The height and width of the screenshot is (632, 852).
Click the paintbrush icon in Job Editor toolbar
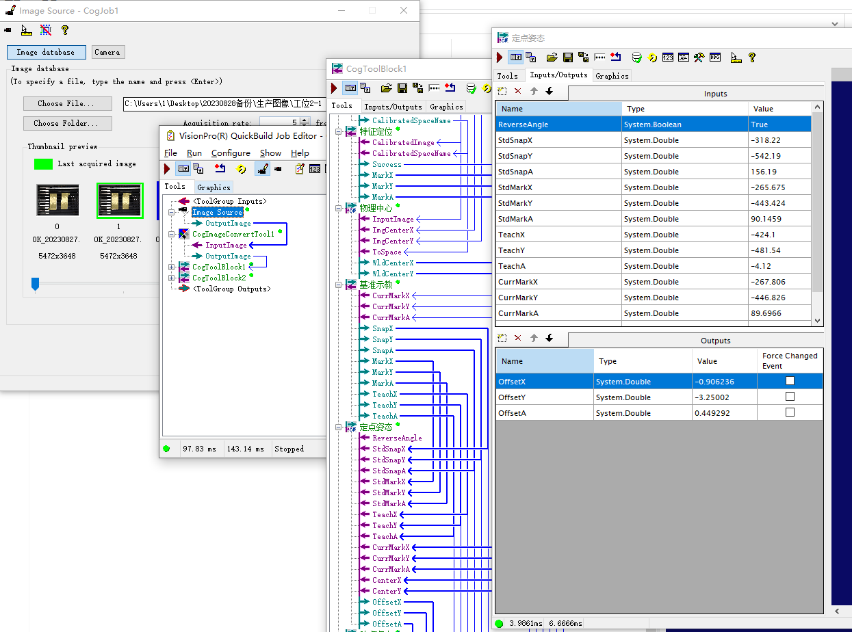pos(262,169)
